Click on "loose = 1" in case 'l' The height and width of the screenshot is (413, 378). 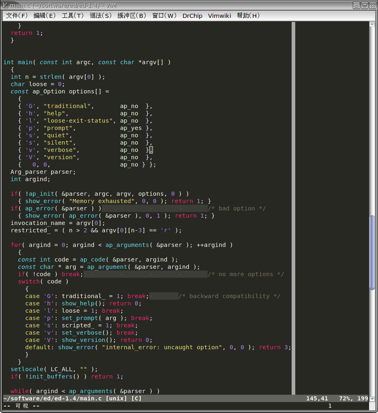point(78,311)
